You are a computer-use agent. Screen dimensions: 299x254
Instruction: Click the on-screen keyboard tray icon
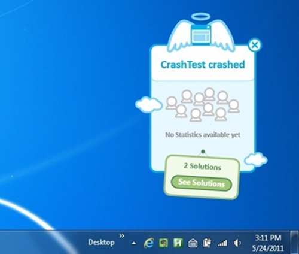(x=193, y=243)
